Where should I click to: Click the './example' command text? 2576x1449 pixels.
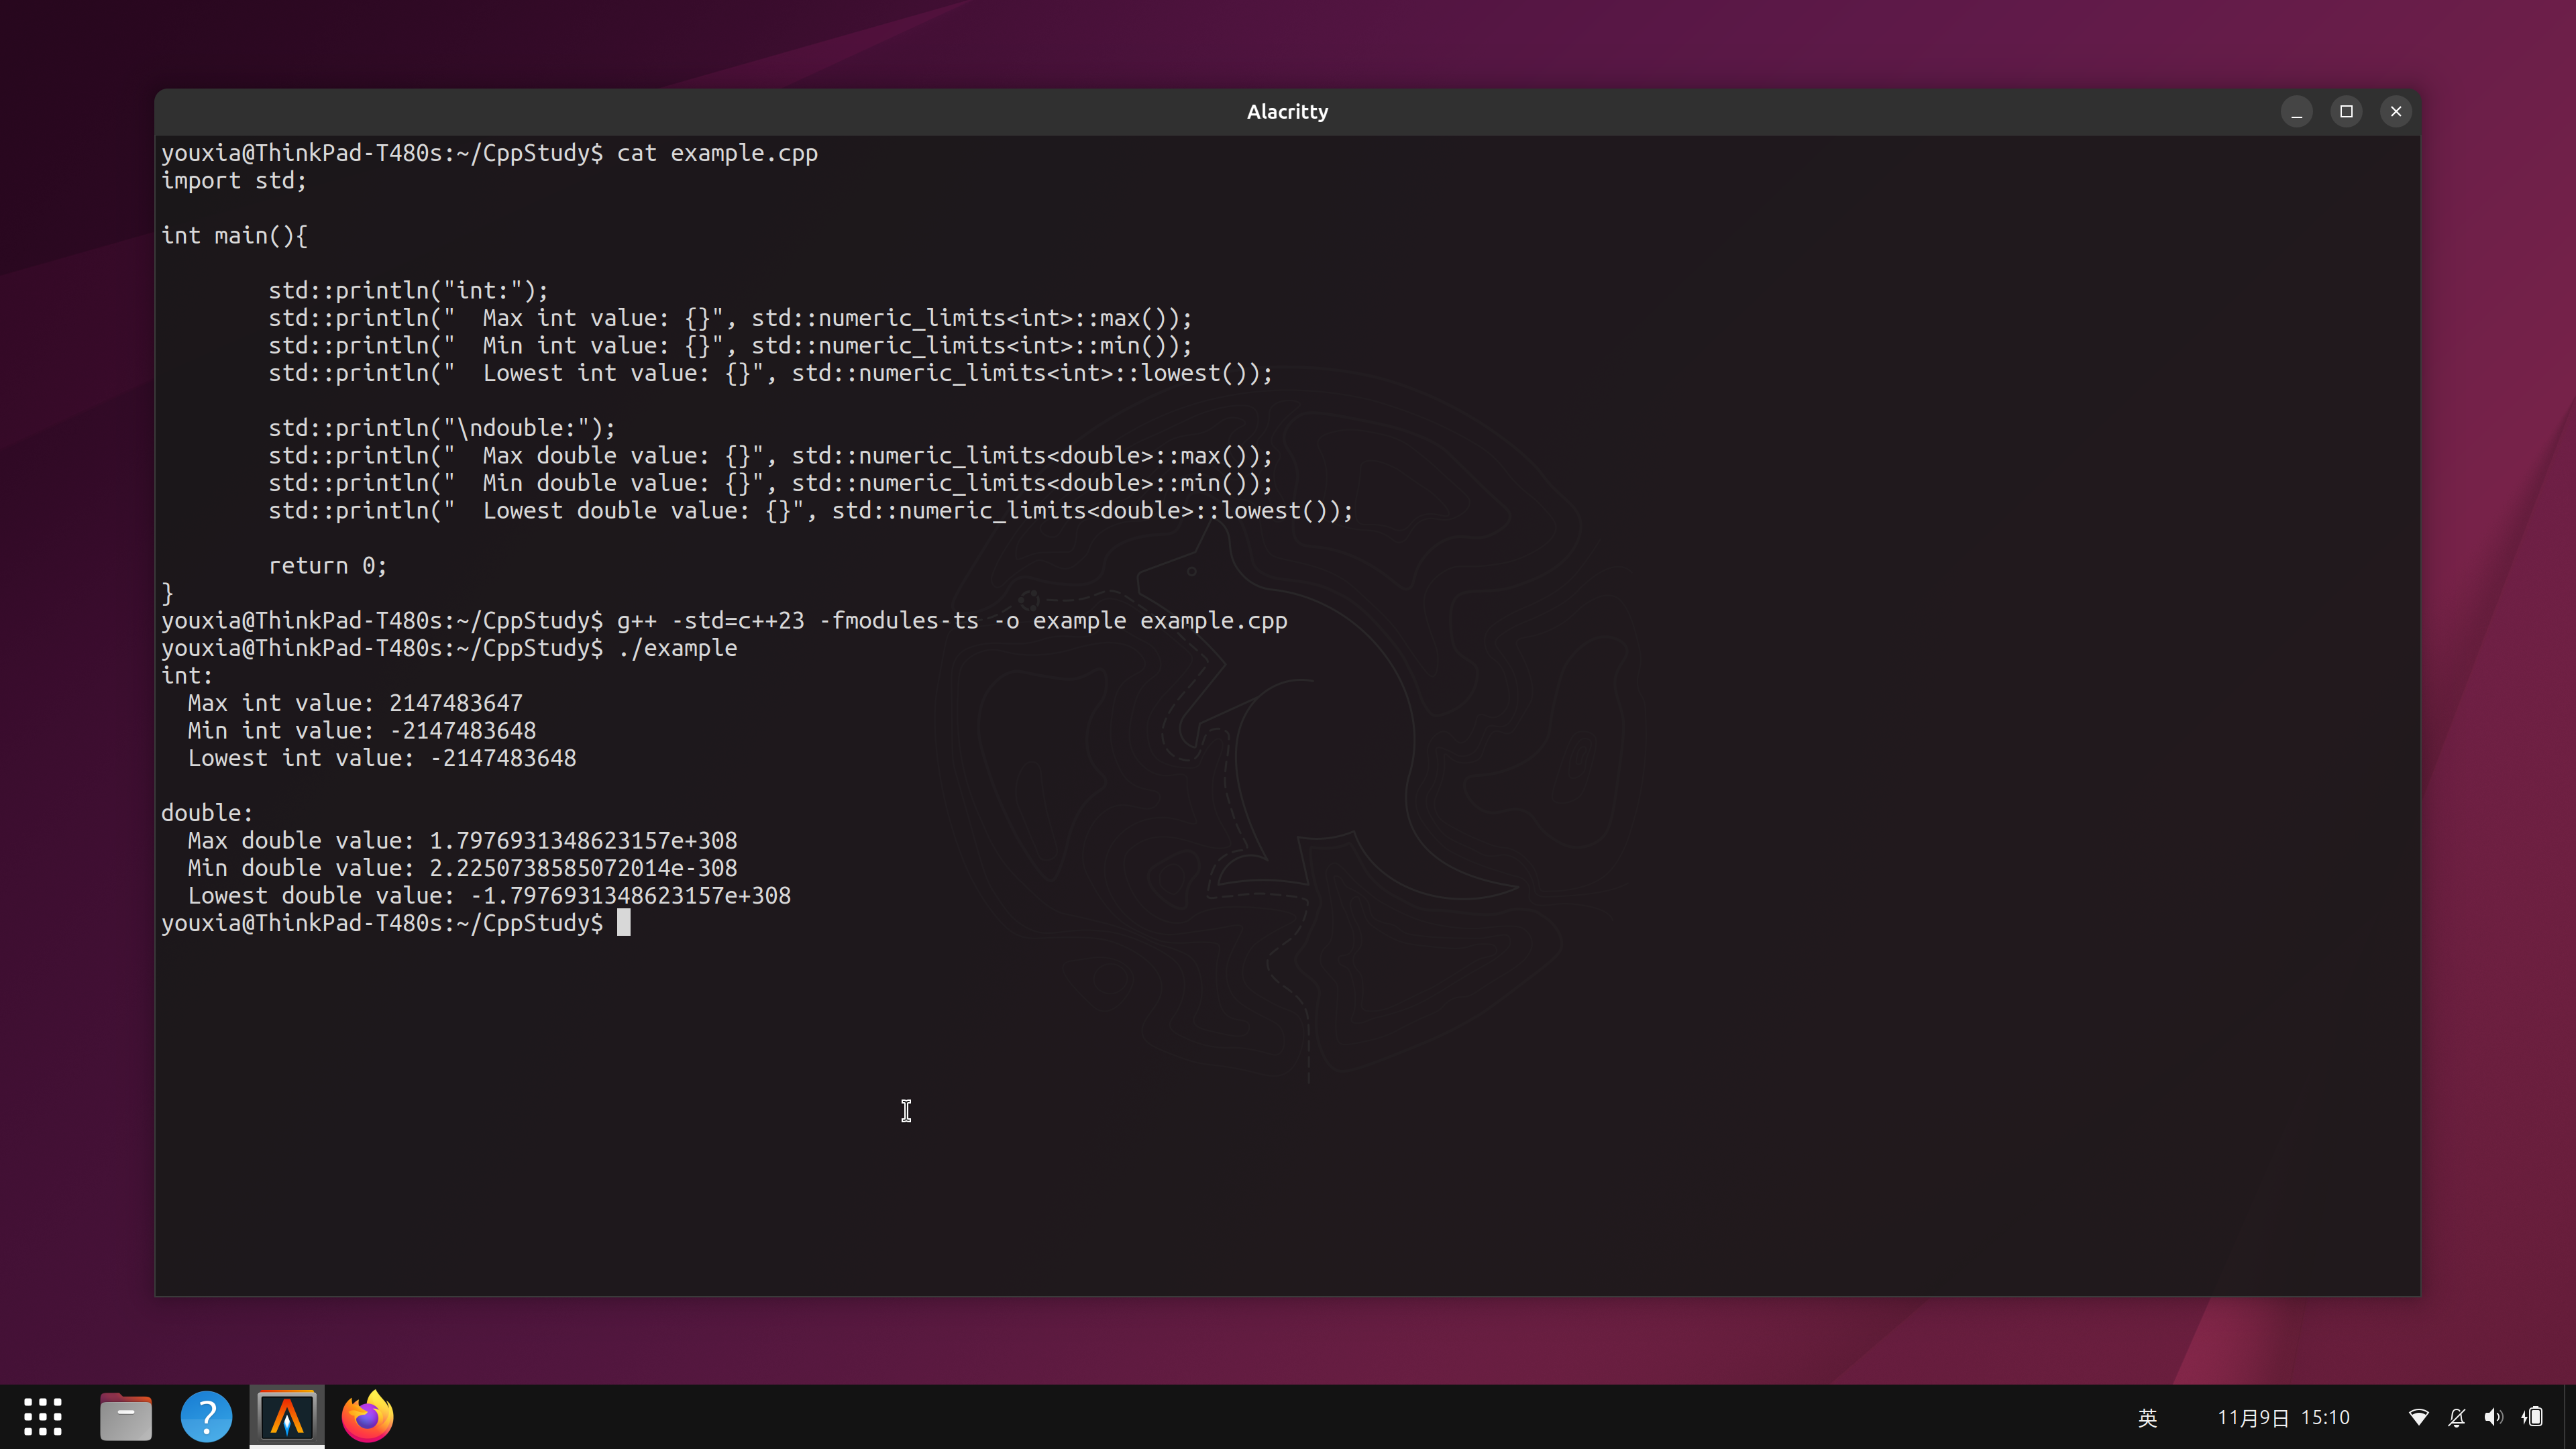point(677,648)
